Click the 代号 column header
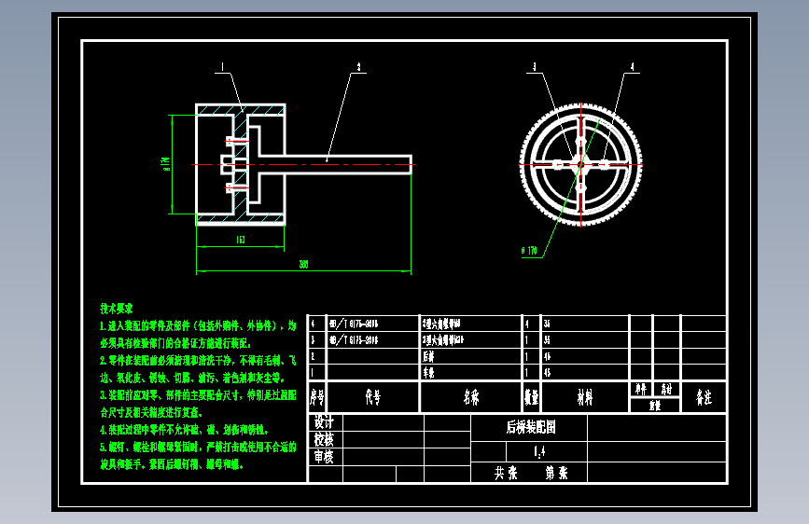The width and height of the screenshot is (809, 524). tap(373, 397)
